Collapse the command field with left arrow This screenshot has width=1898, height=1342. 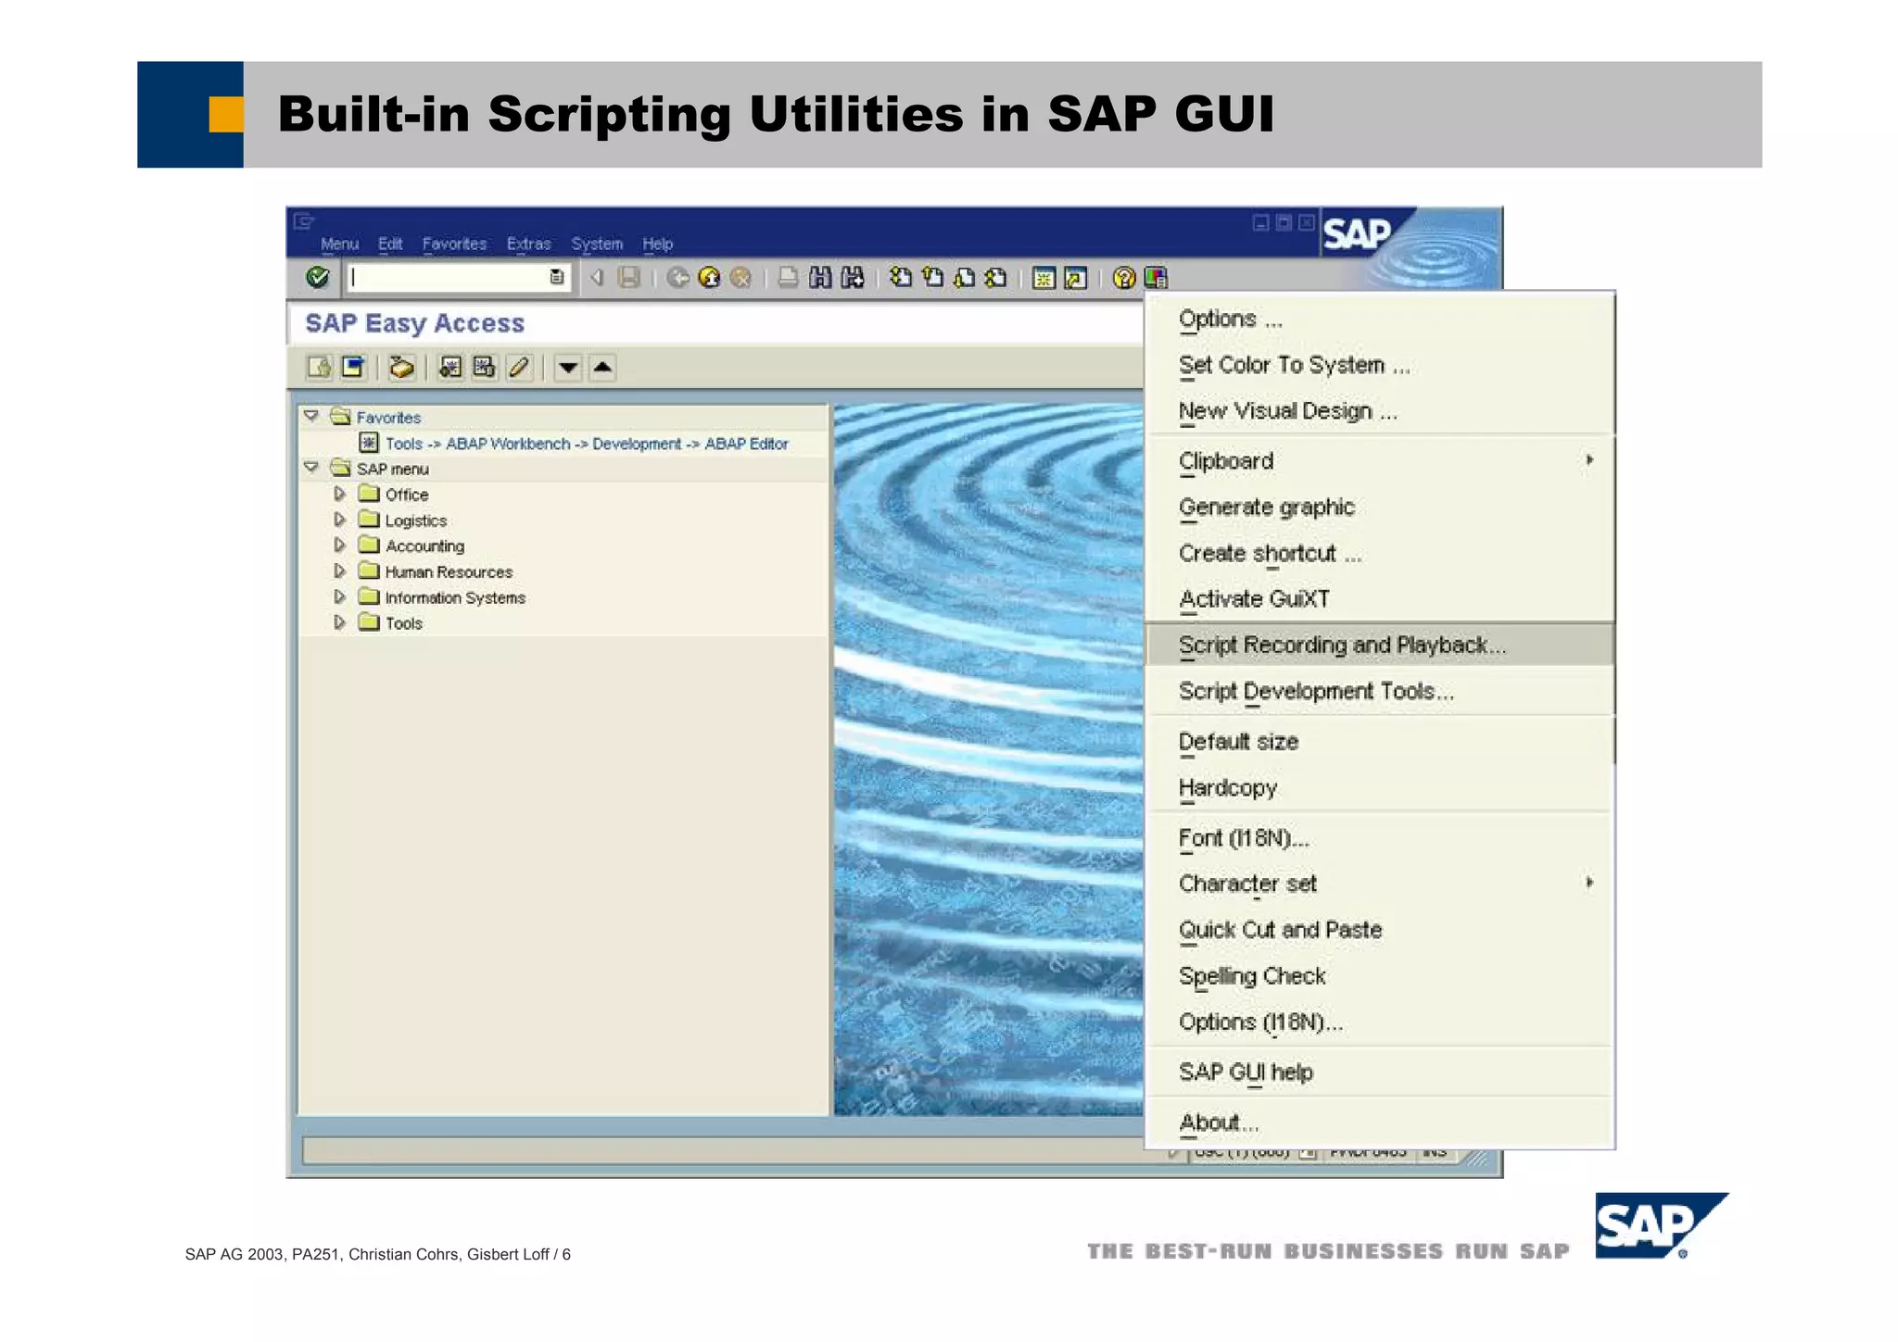[x=597, y=277]
